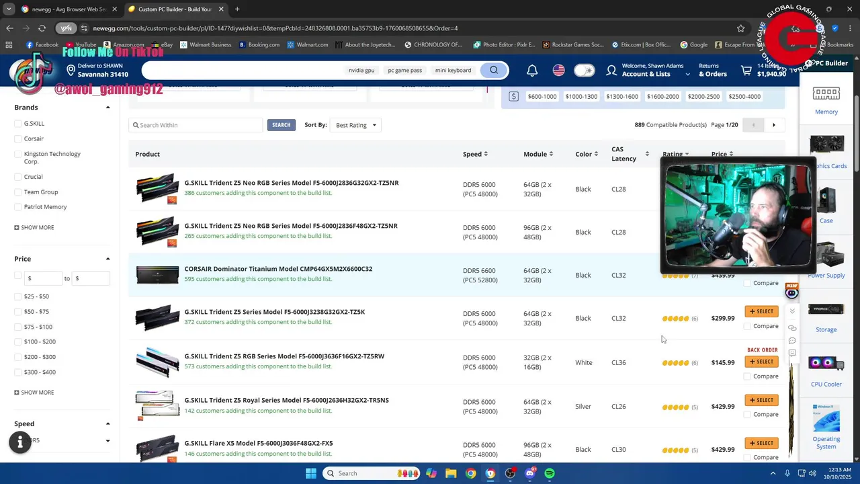
Task: Check the Team Group brand filter
Action: pyautogui.click(x=18, y=192)
